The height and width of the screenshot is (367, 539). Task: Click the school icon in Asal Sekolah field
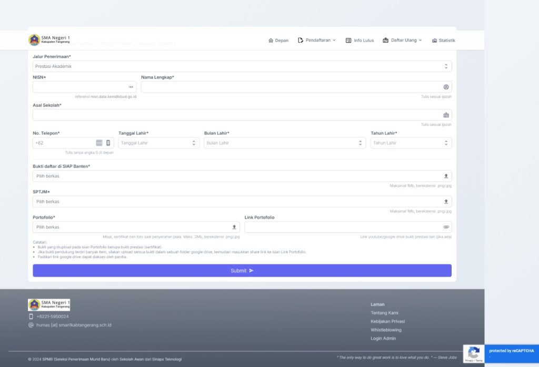446,115
